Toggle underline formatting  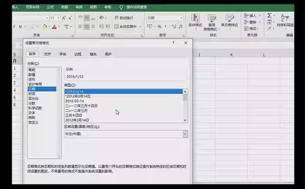coord(20,27)
